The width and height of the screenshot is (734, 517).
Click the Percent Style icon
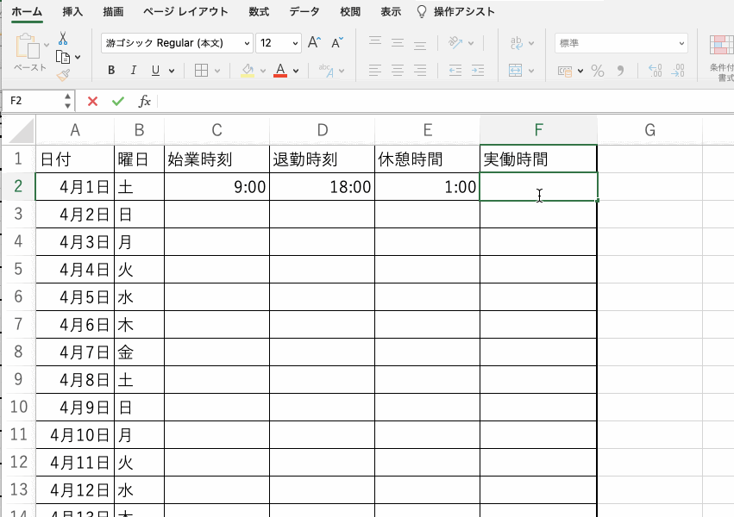(598, 71)
